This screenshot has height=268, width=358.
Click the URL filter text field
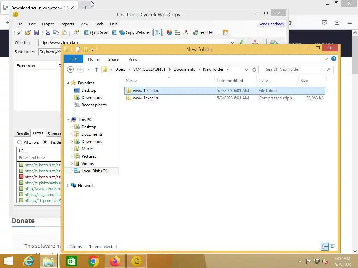coord(39,158)
